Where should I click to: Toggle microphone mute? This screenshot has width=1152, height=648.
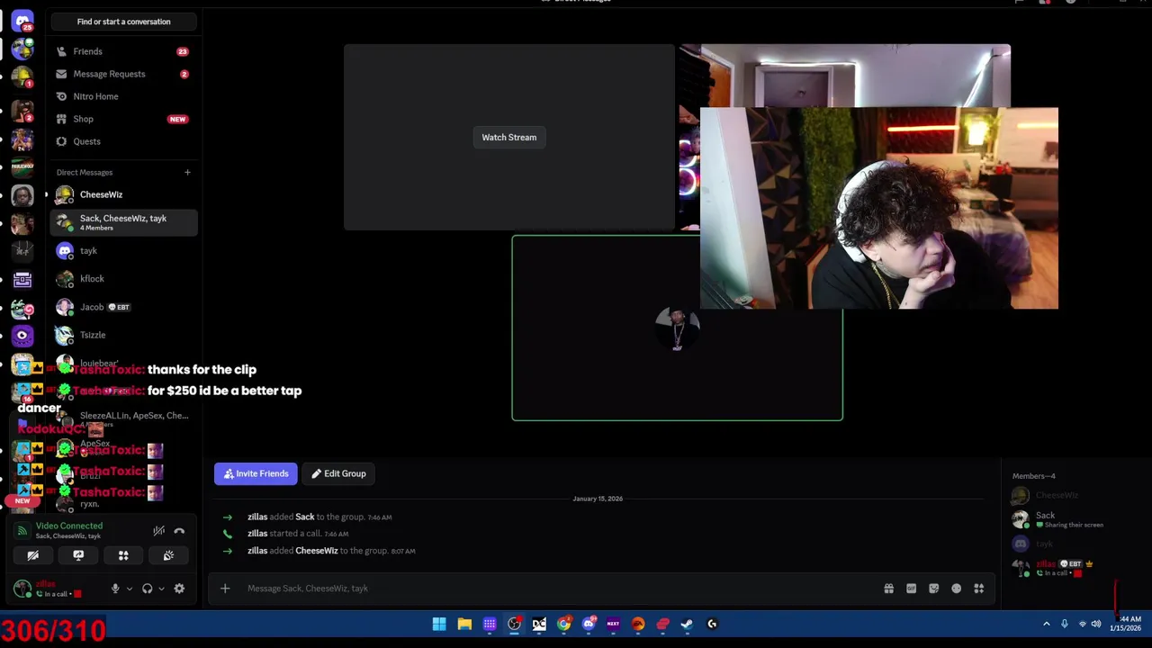[x=114, y=589]
